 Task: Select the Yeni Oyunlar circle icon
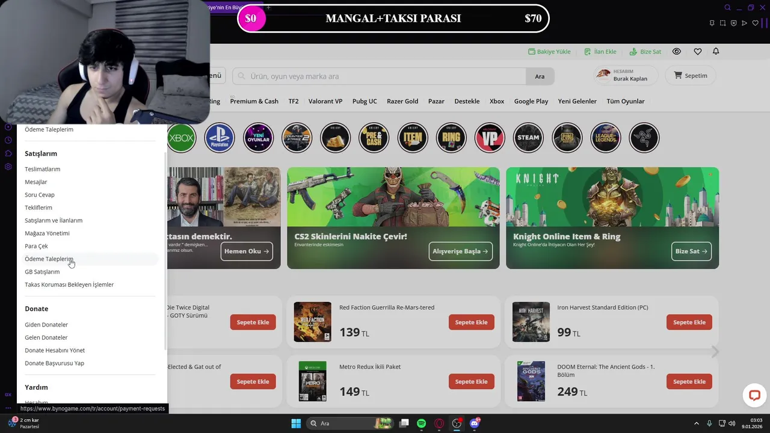pyautogui.click(x=258, y=138)
